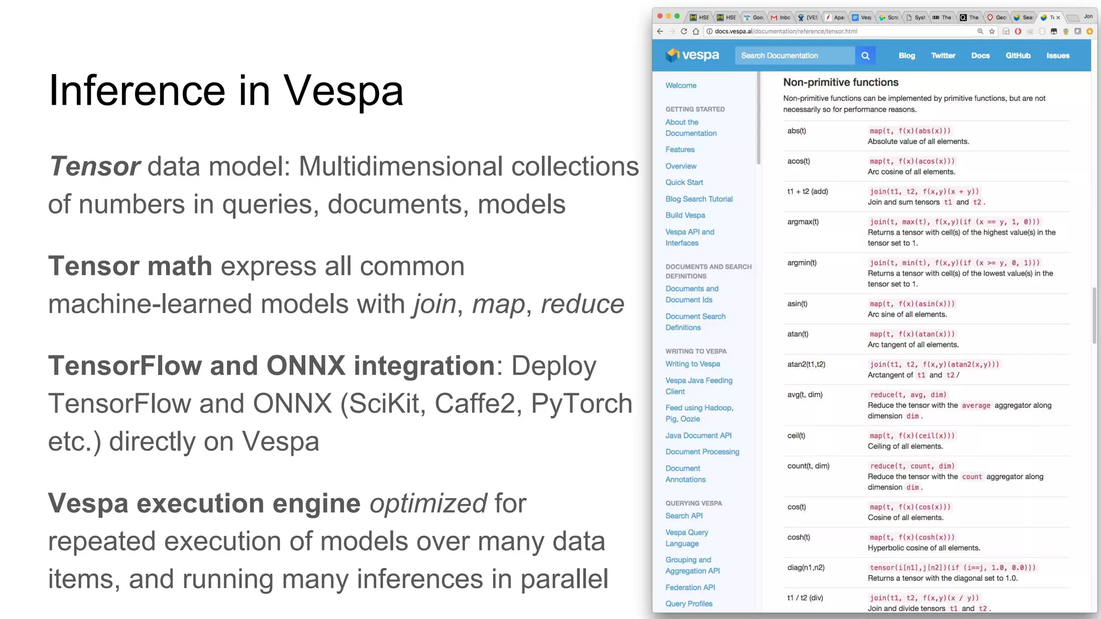The image size is (1101, 619).
Task: Click the 'map(t, f(x)(abs(x)))' code
Action: 910,131
